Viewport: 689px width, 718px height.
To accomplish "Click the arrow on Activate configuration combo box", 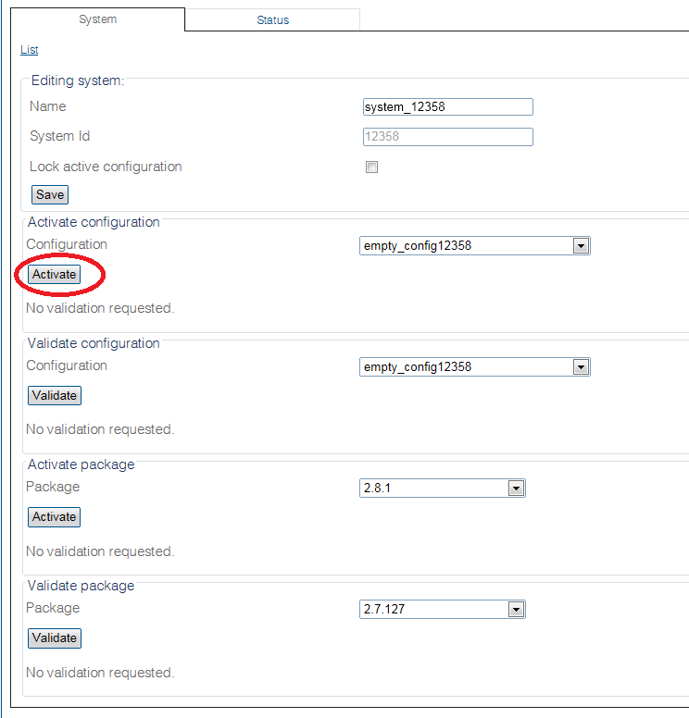I will (x=581, y=246).
